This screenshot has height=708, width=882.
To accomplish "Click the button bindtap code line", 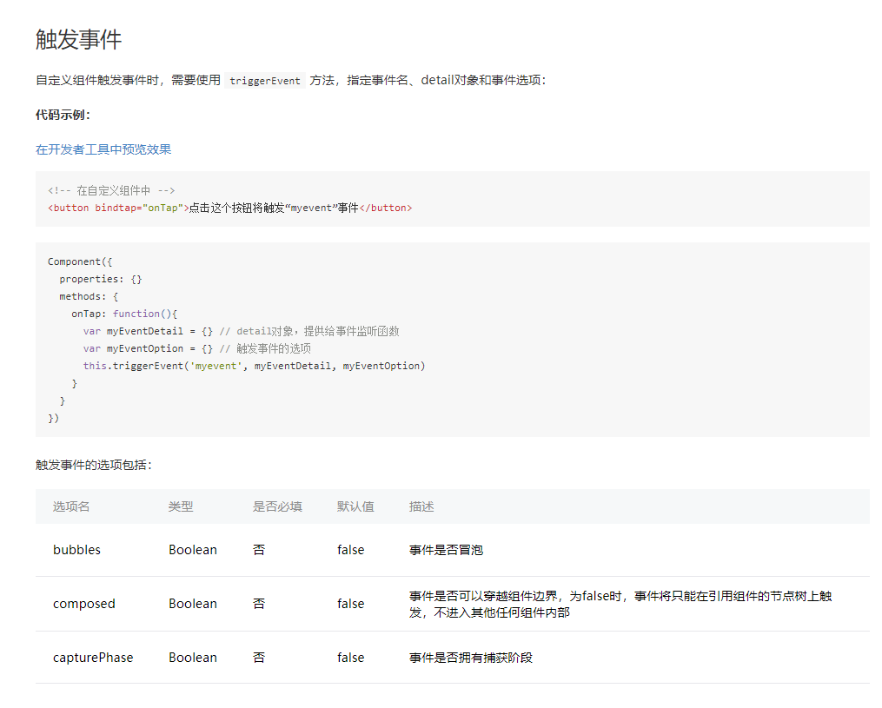I will click(x=230, y=208).
